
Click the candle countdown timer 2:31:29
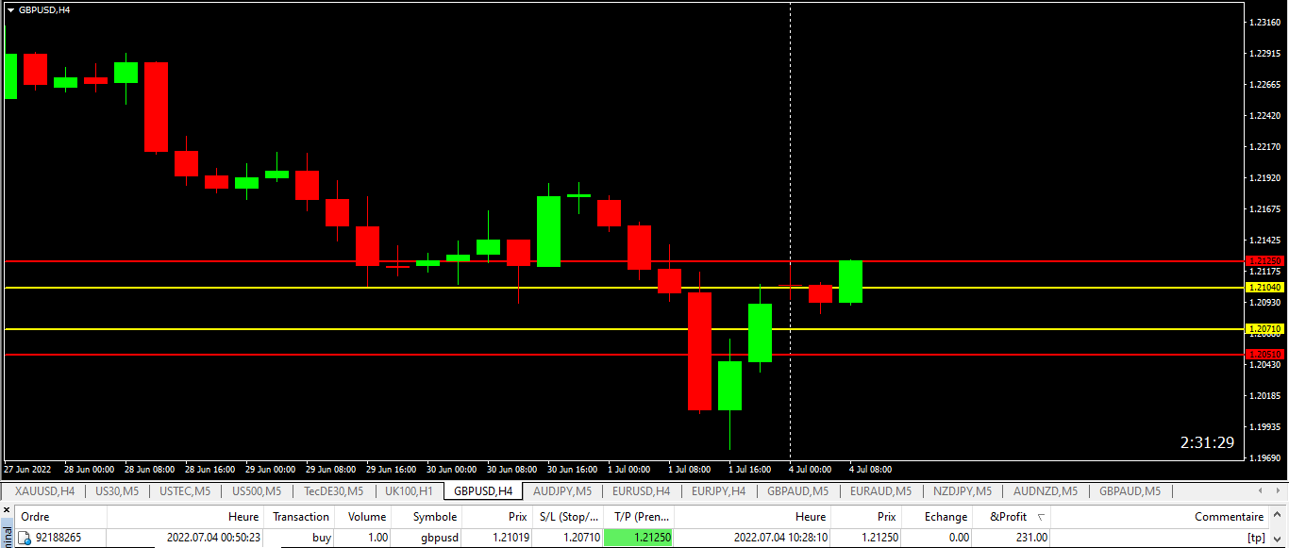(1207, 441)
